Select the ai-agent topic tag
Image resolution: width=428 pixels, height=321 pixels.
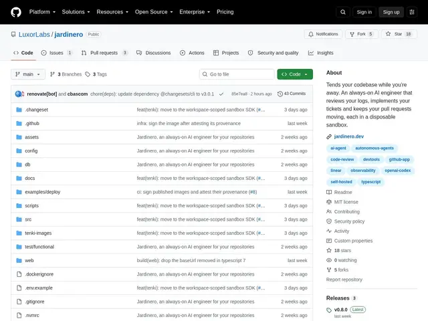click(x=338, y=148)
